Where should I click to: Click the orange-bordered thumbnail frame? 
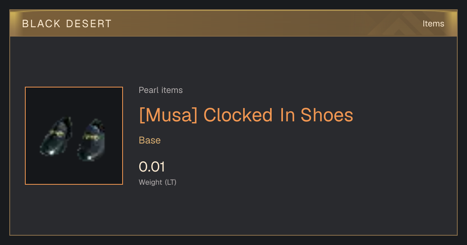click(74, 136)
